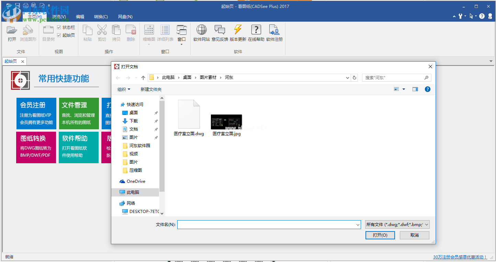Switch to the 编辑 ribbon tab
The width and height of the screenshot is (496, 262).
(80, 16)
